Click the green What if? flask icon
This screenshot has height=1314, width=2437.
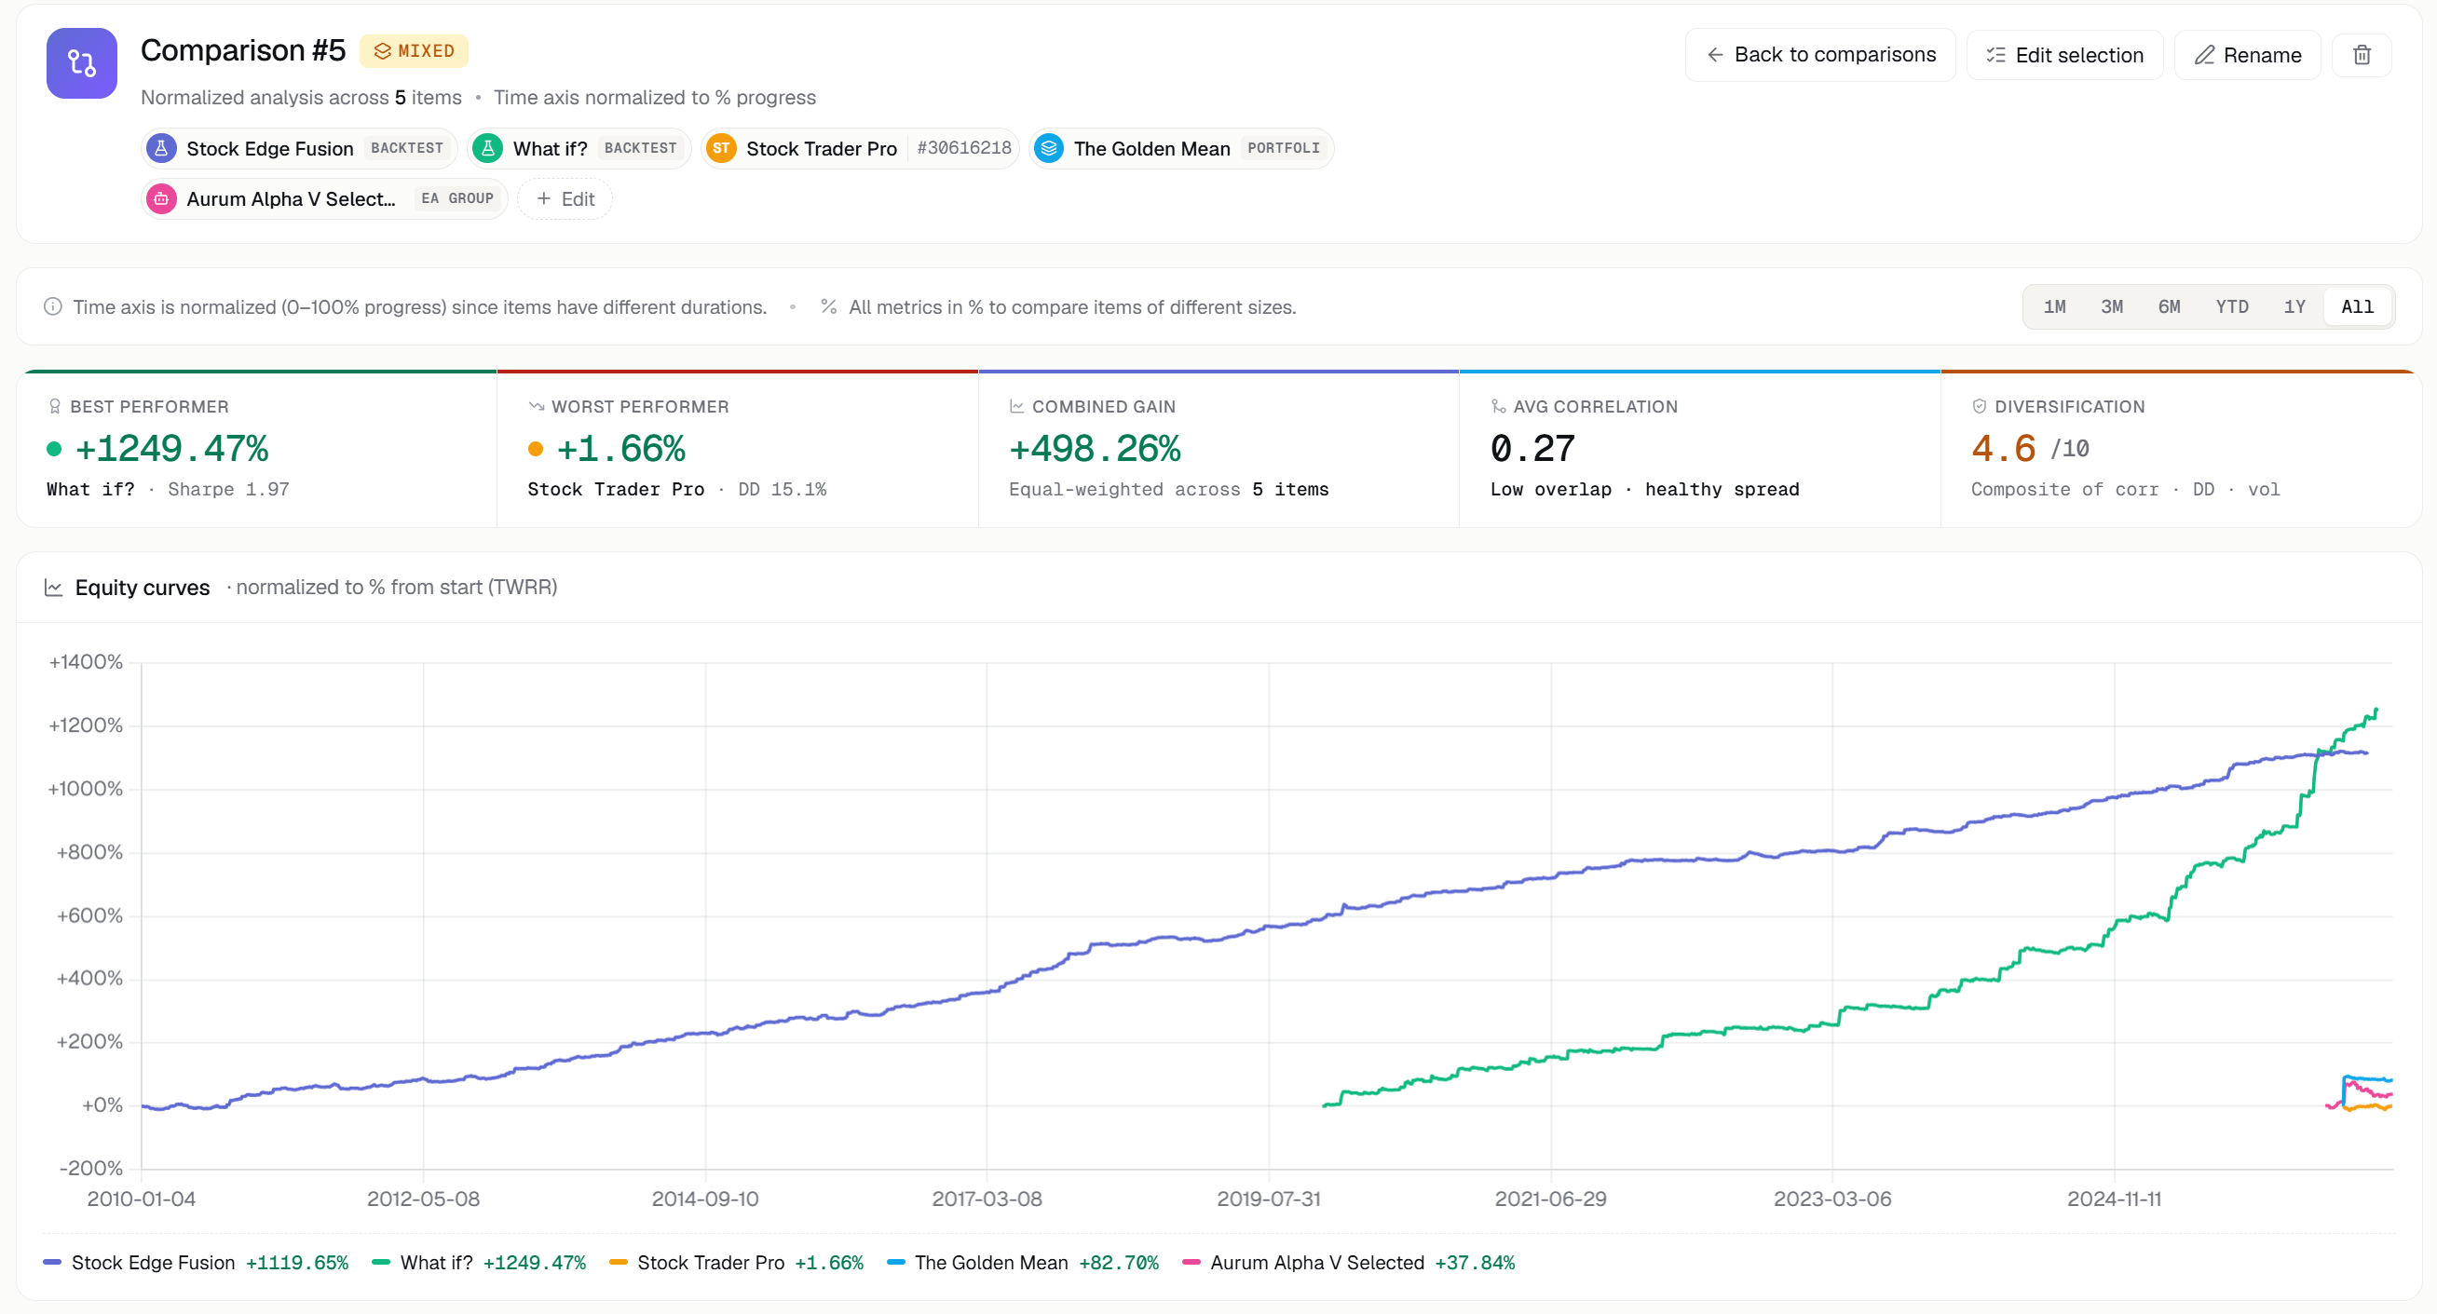(487, 148)
